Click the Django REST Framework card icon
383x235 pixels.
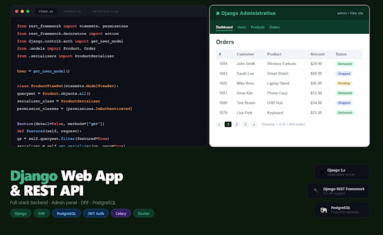(317, 191)
